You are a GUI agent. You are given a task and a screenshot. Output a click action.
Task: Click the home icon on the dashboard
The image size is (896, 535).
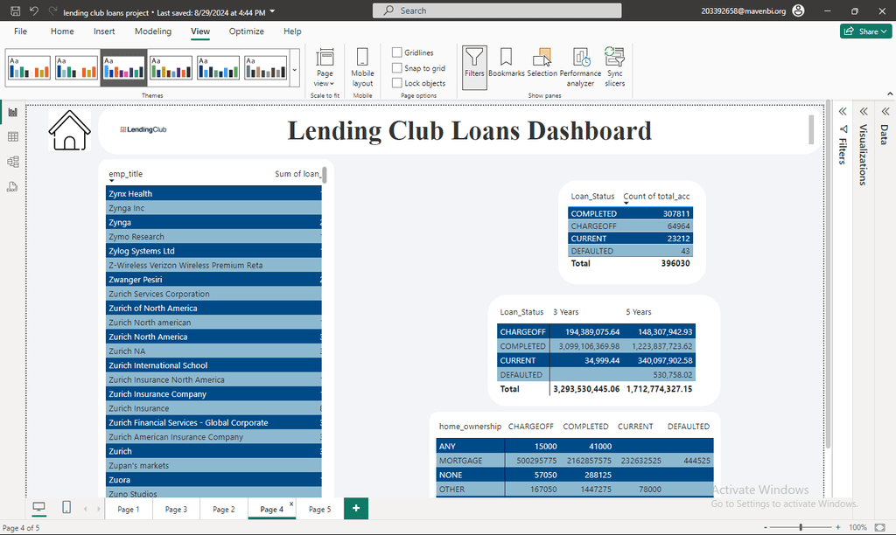pyautogui.click(x=70, y=130)
